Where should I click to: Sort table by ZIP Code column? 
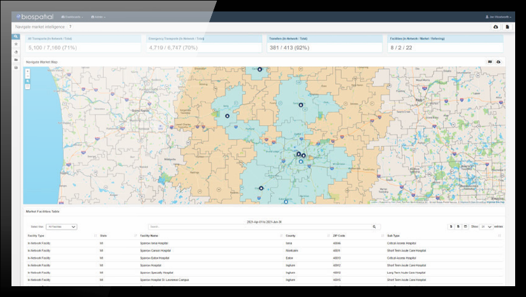tap(358, 236)
